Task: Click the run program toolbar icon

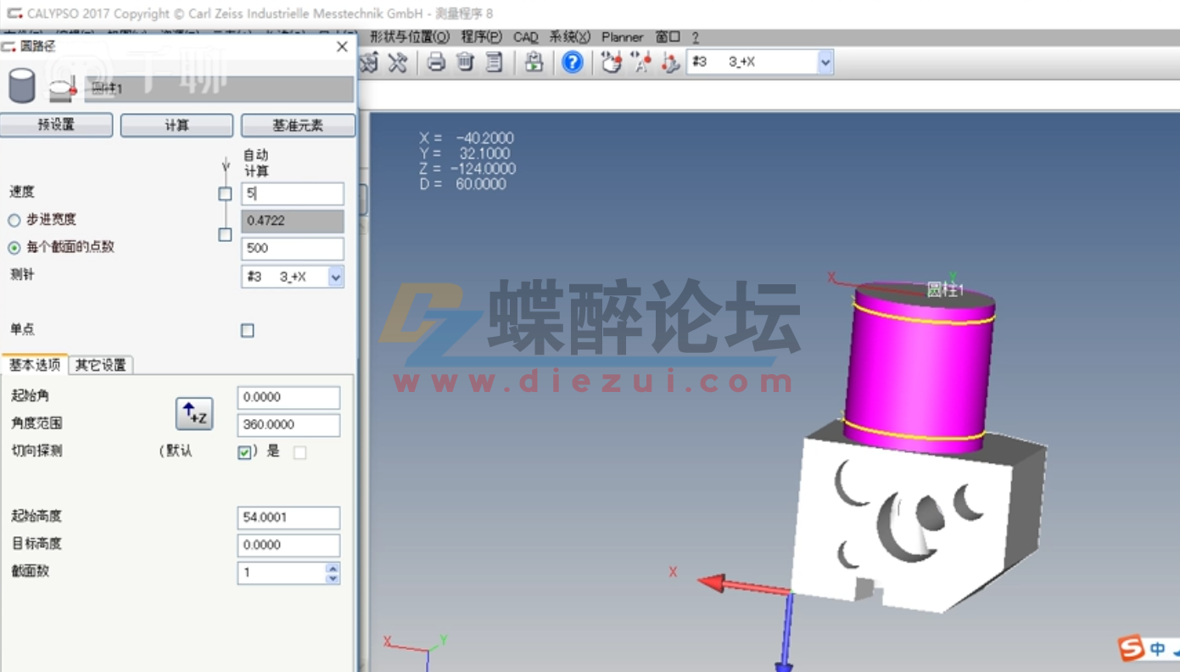Action: coord(534,62)
